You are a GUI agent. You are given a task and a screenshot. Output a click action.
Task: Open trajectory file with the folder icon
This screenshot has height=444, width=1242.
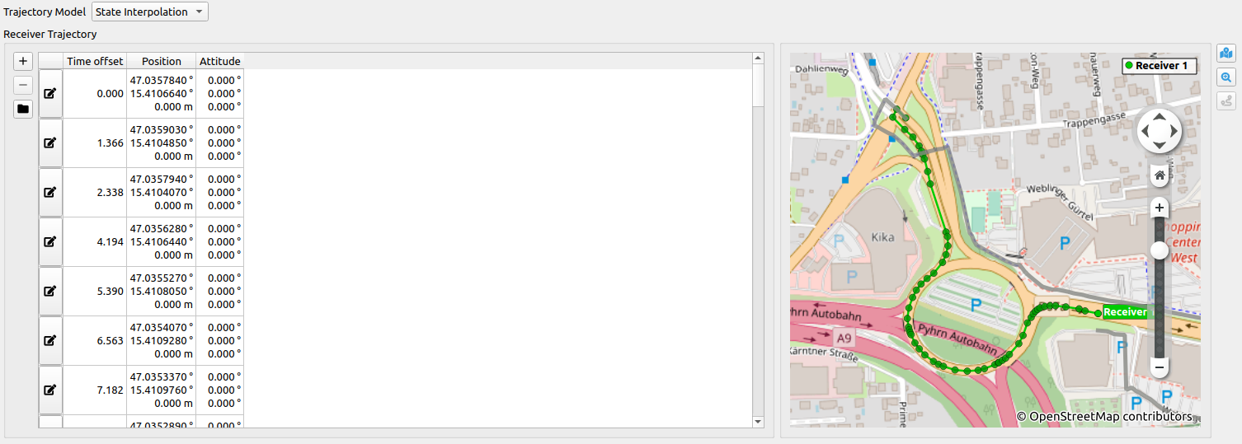[x=23, y=109]
